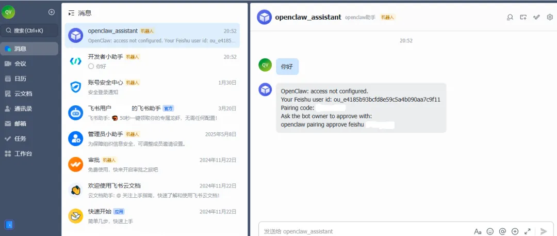Click the 机器人 tag in chat header
This screenshot has width=557, height=236.
pos(387,17)
